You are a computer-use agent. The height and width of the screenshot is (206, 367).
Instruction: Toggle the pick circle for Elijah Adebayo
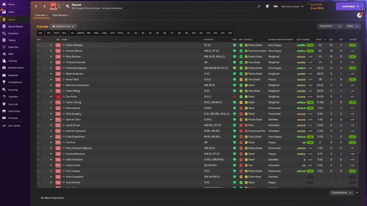(38, 45)
